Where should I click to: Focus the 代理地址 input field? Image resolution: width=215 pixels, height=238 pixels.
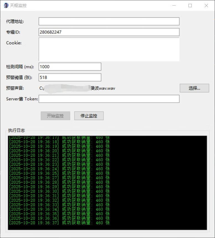point(109,21)
